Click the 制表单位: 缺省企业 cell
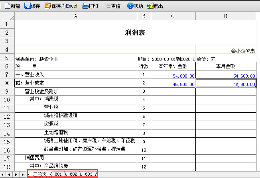Screen dimensions: 260x178 pos(76,58)
